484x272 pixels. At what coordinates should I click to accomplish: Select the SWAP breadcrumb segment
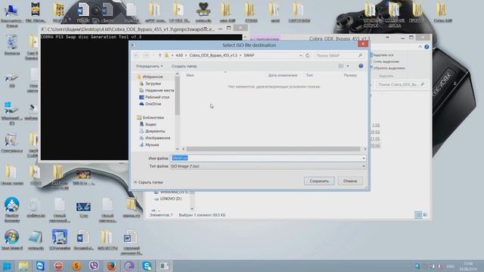[249, 55]
